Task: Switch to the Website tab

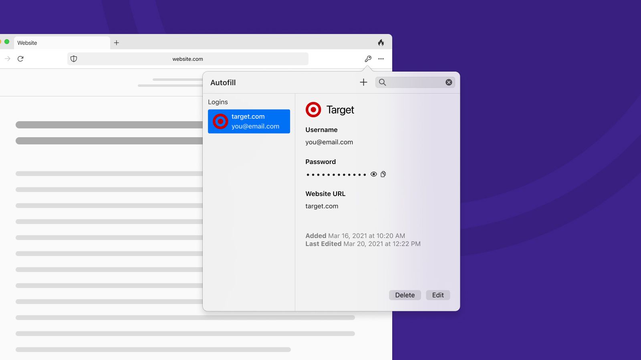Action: (x=62, y=42)
